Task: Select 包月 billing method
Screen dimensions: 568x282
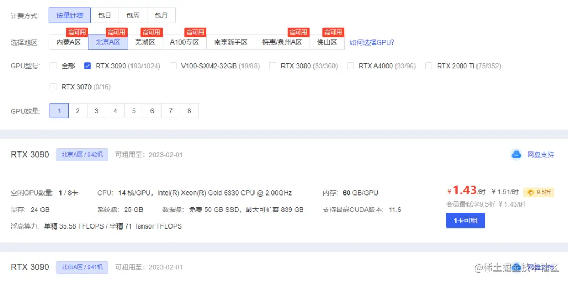Action: coord(161,16)
